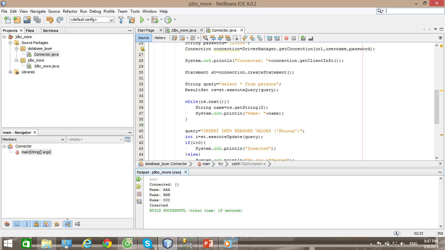Re-run the program from Output panel

tap(139, 179)
